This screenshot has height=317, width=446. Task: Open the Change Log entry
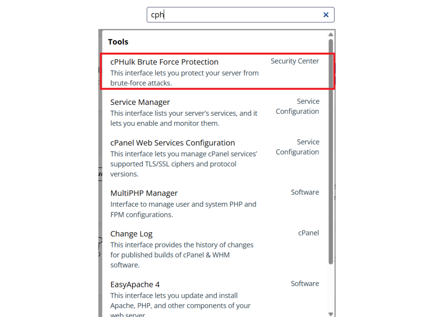[x=131, y=234]
